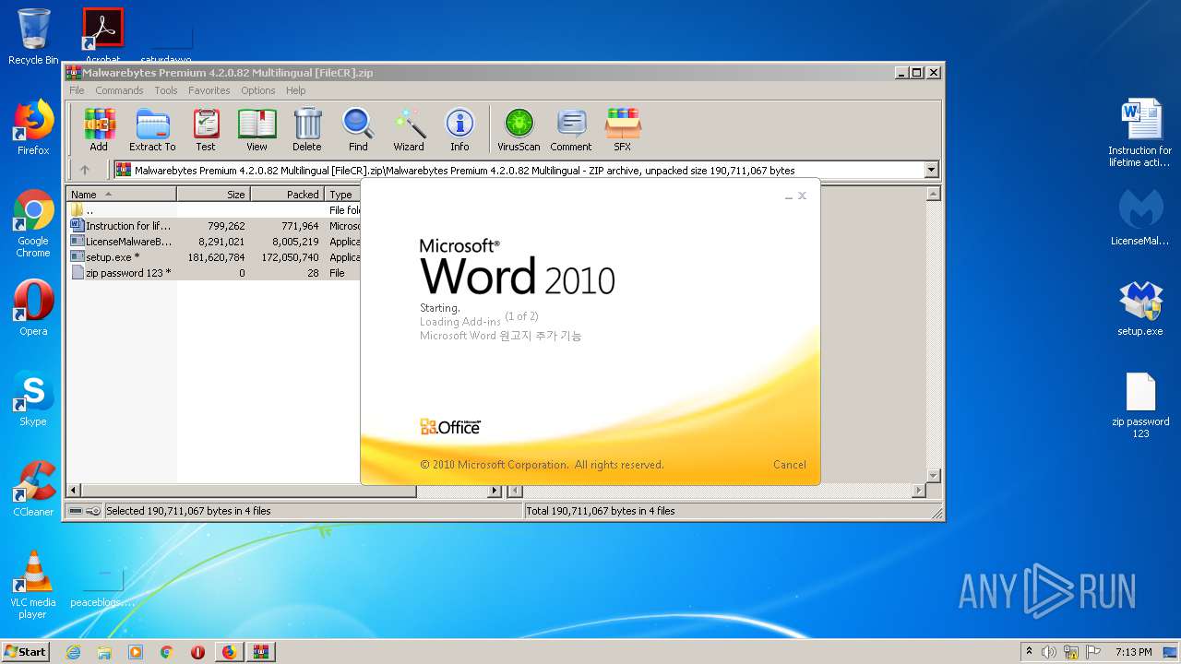1181x664 pixels.
Task: Click the Extract To toolbar icon
Action: click(152, 129)
